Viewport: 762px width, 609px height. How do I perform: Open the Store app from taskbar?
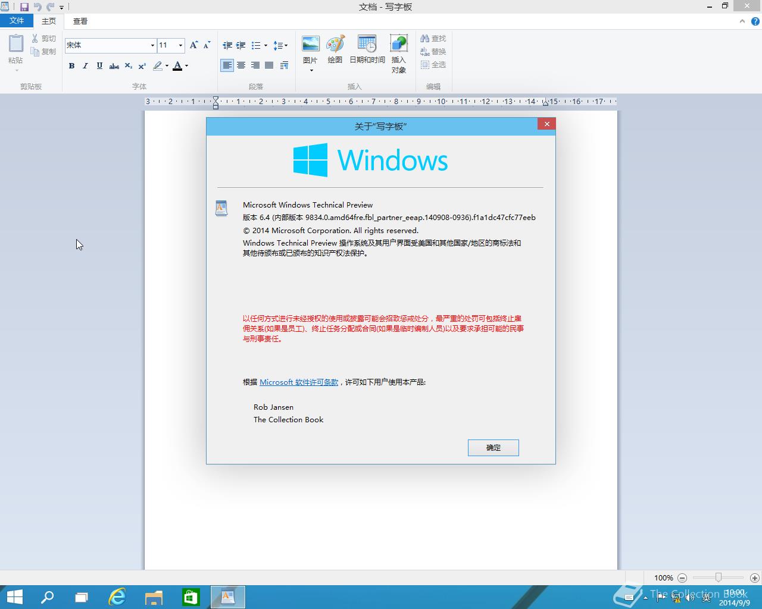click(x=190, y=597)
